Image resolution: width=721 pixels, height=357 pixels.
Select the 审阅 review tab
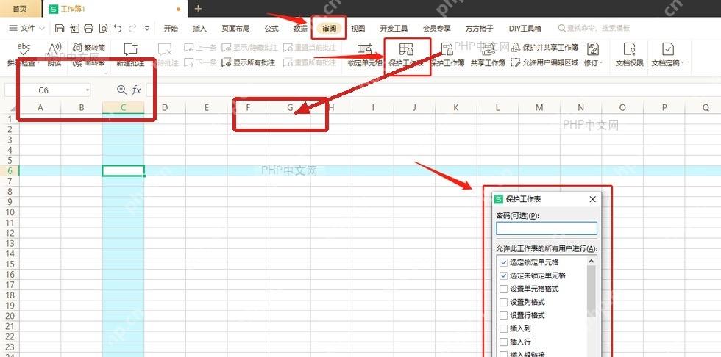coord(329,29)
